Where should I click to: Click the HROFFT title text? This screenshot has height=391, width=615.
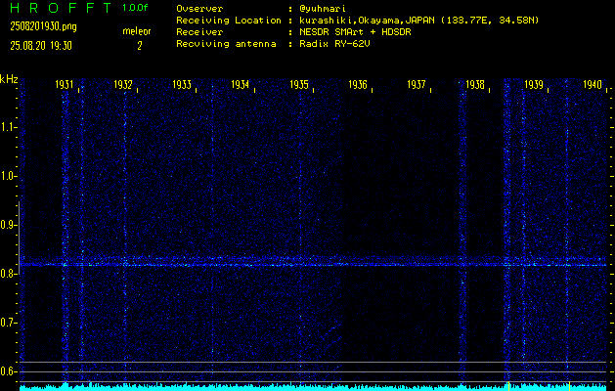pos(60,8)
